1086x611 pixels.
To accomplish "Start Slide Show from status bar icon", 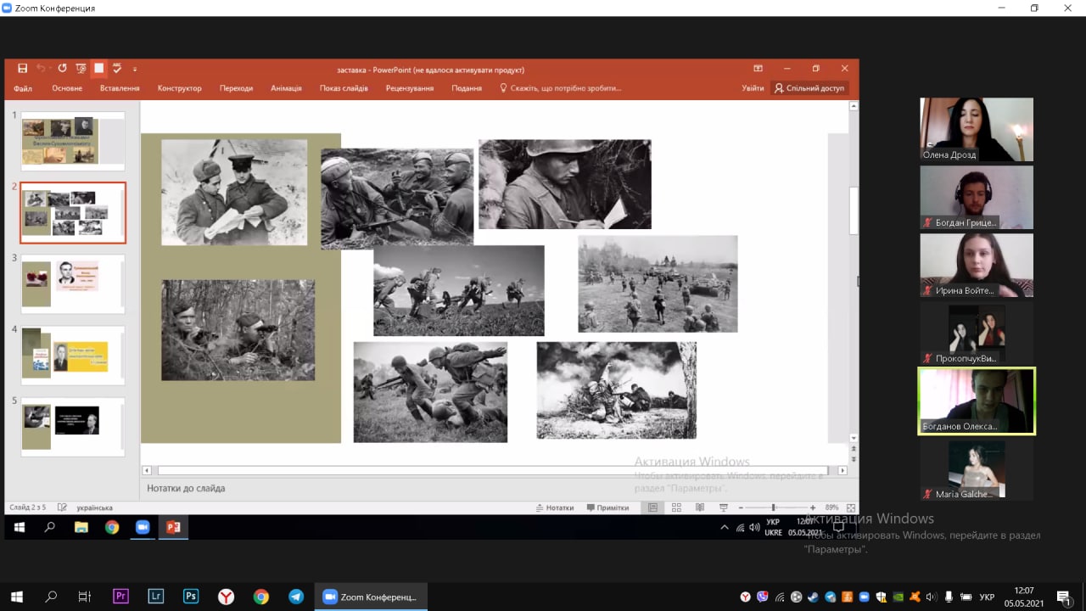I will tap(723, 507).
